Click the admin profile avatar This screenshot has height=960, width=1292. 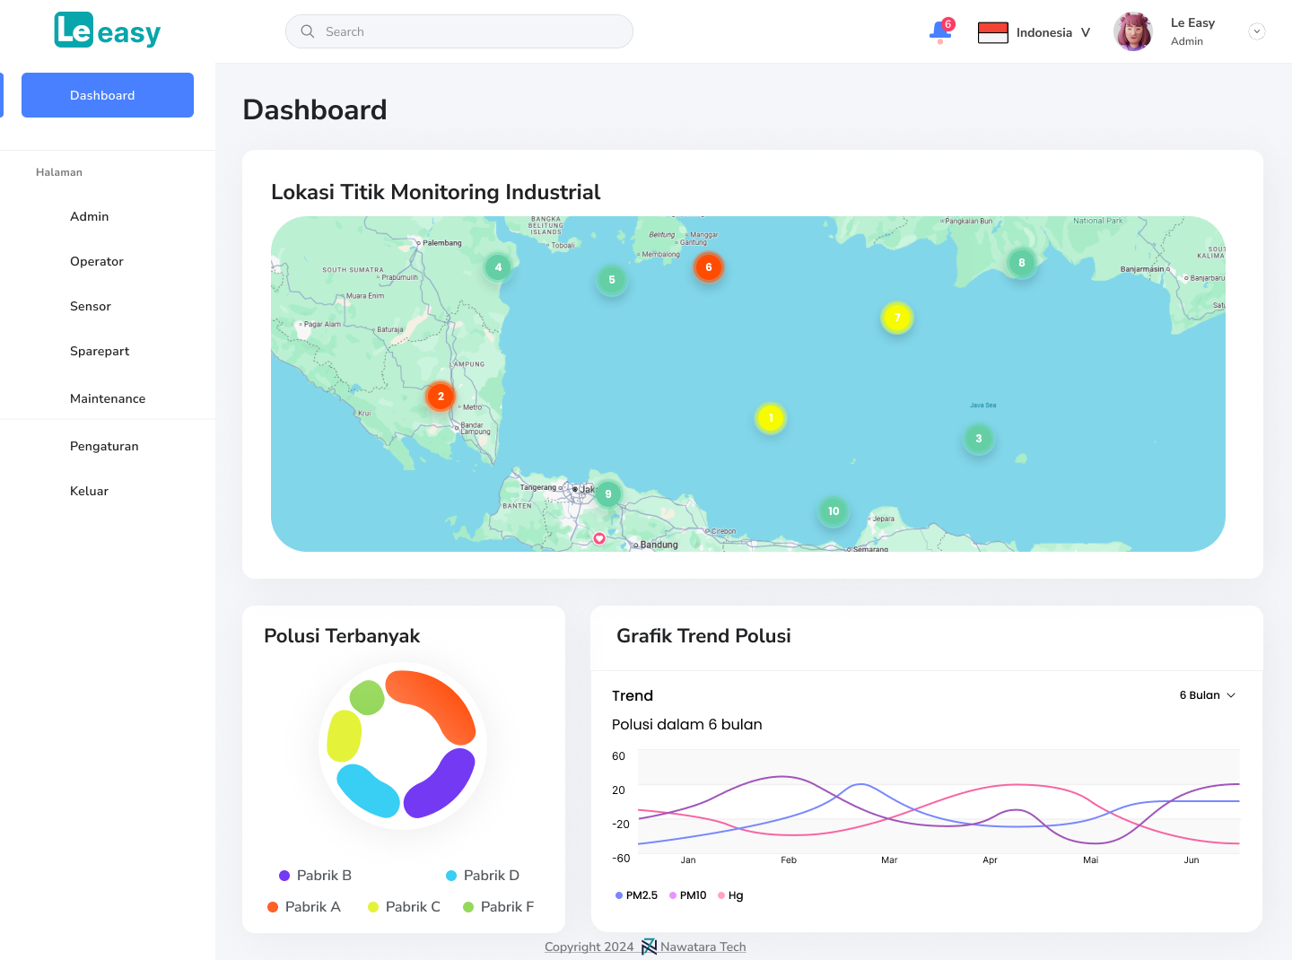tap(1133, 32)
